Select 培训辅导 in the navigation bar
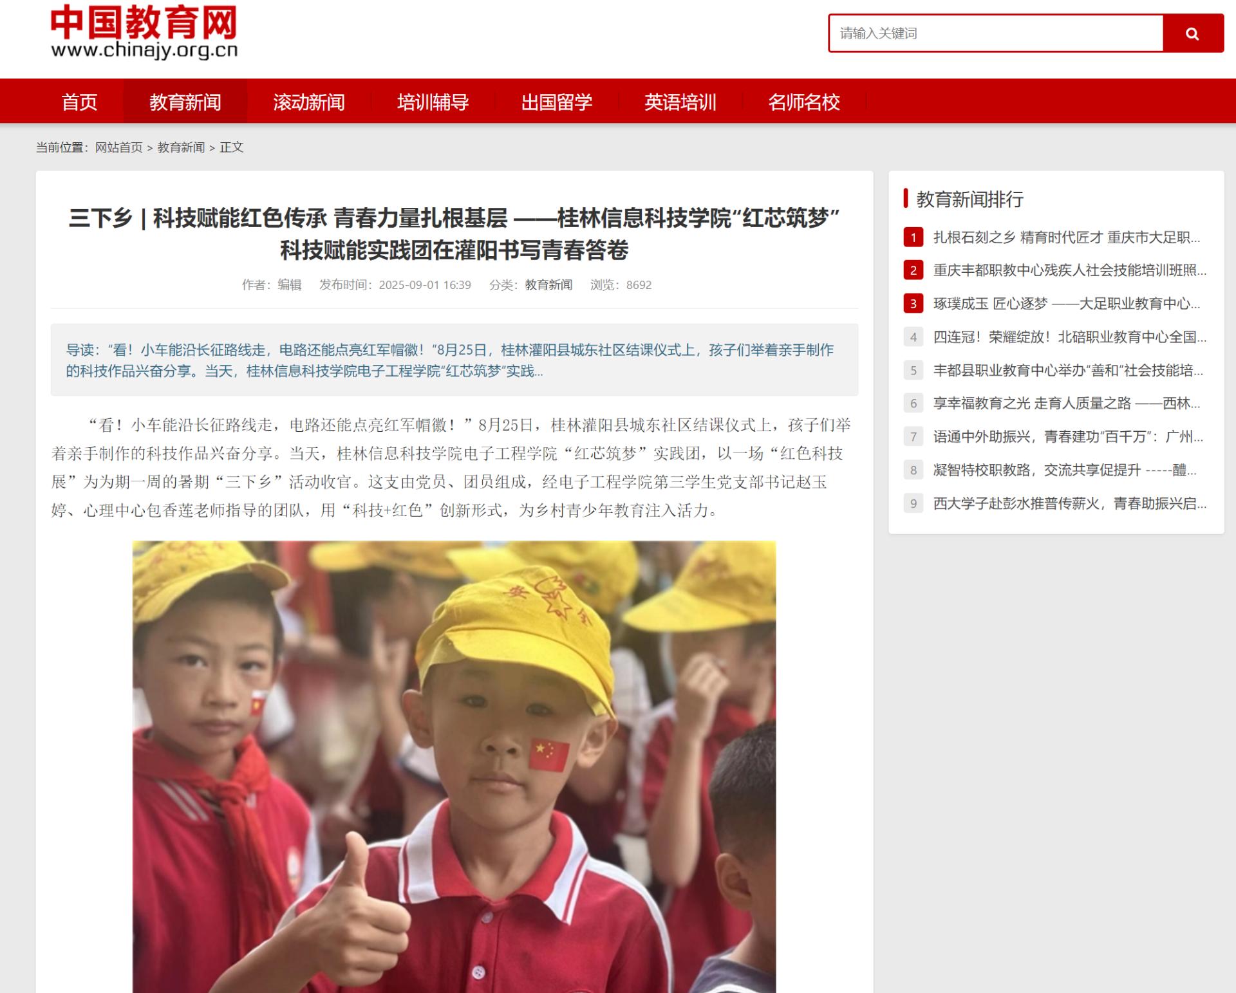This screenshot has height=993, width=1236. point(433,102)
